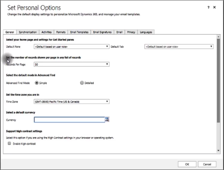Click into the Currency input field
This screenshot has height=170, width=224.
[69, 120]
